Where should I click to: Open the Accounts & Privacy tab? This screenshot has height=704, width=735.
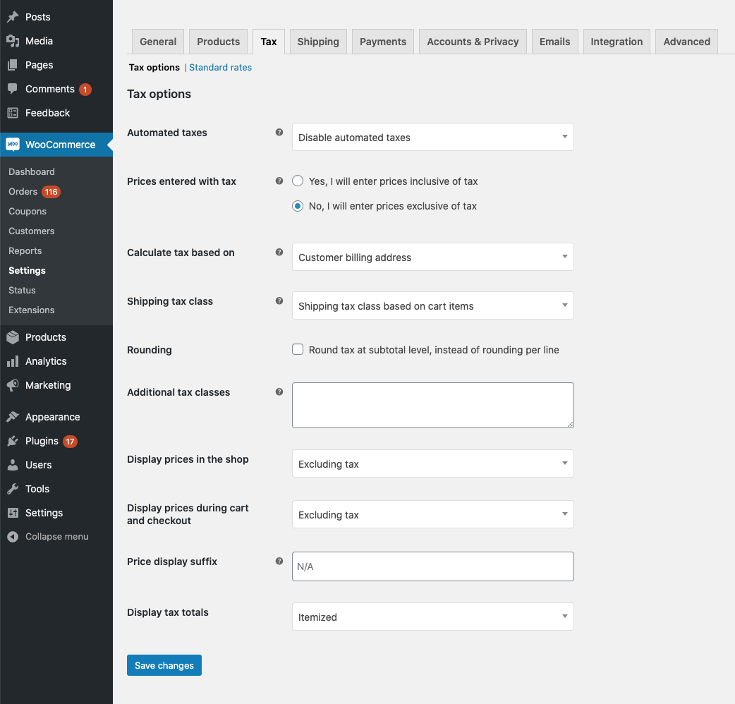pyautogui.click(x=473, y=41)
